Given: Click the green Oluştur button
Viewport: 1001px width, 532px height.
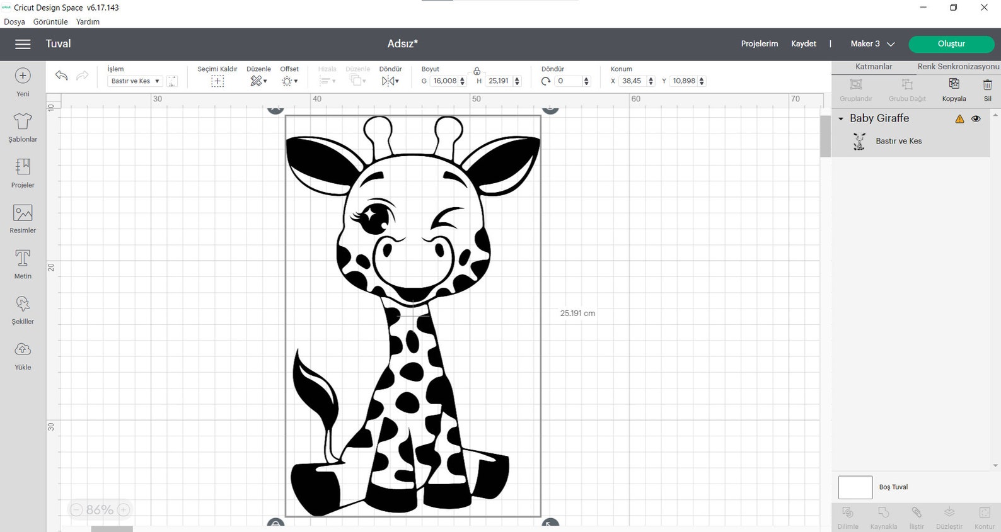Looking at the screenshot, I should point(951,44).
